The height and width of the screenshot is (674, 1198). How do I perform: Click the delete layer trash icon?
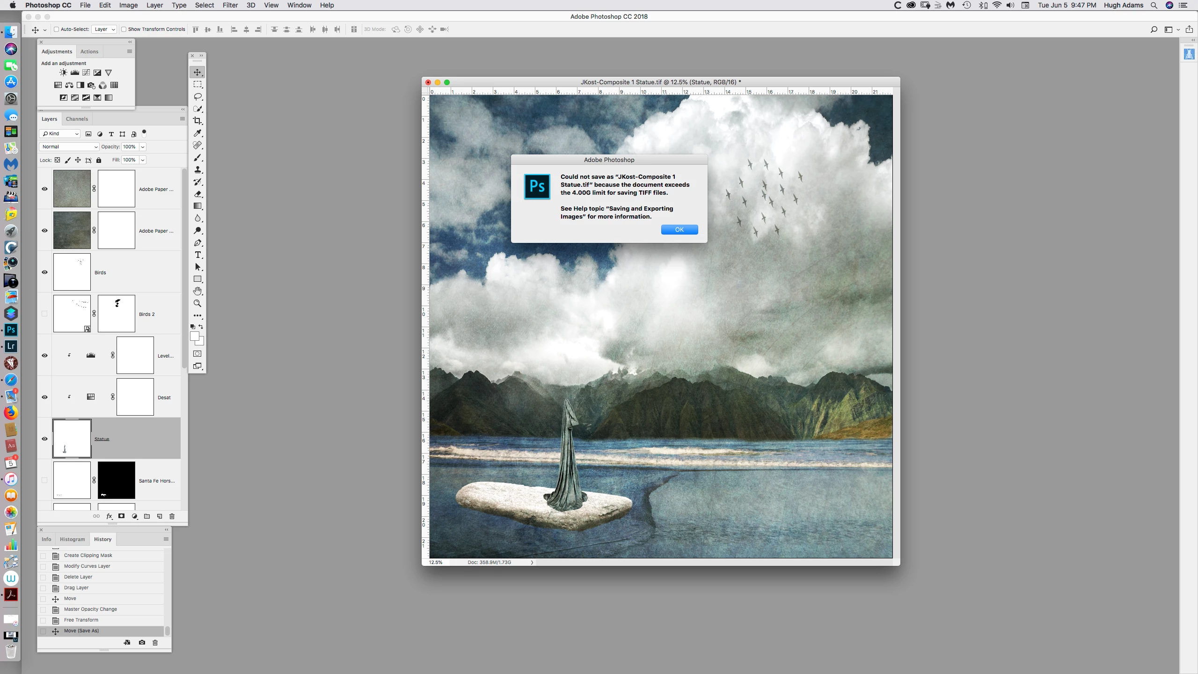(x=172, y=516)
